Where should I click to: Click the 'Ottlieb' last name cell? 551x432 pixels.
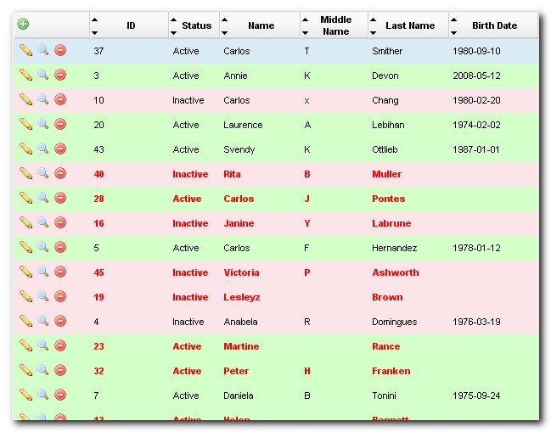[x=385, y=149]
